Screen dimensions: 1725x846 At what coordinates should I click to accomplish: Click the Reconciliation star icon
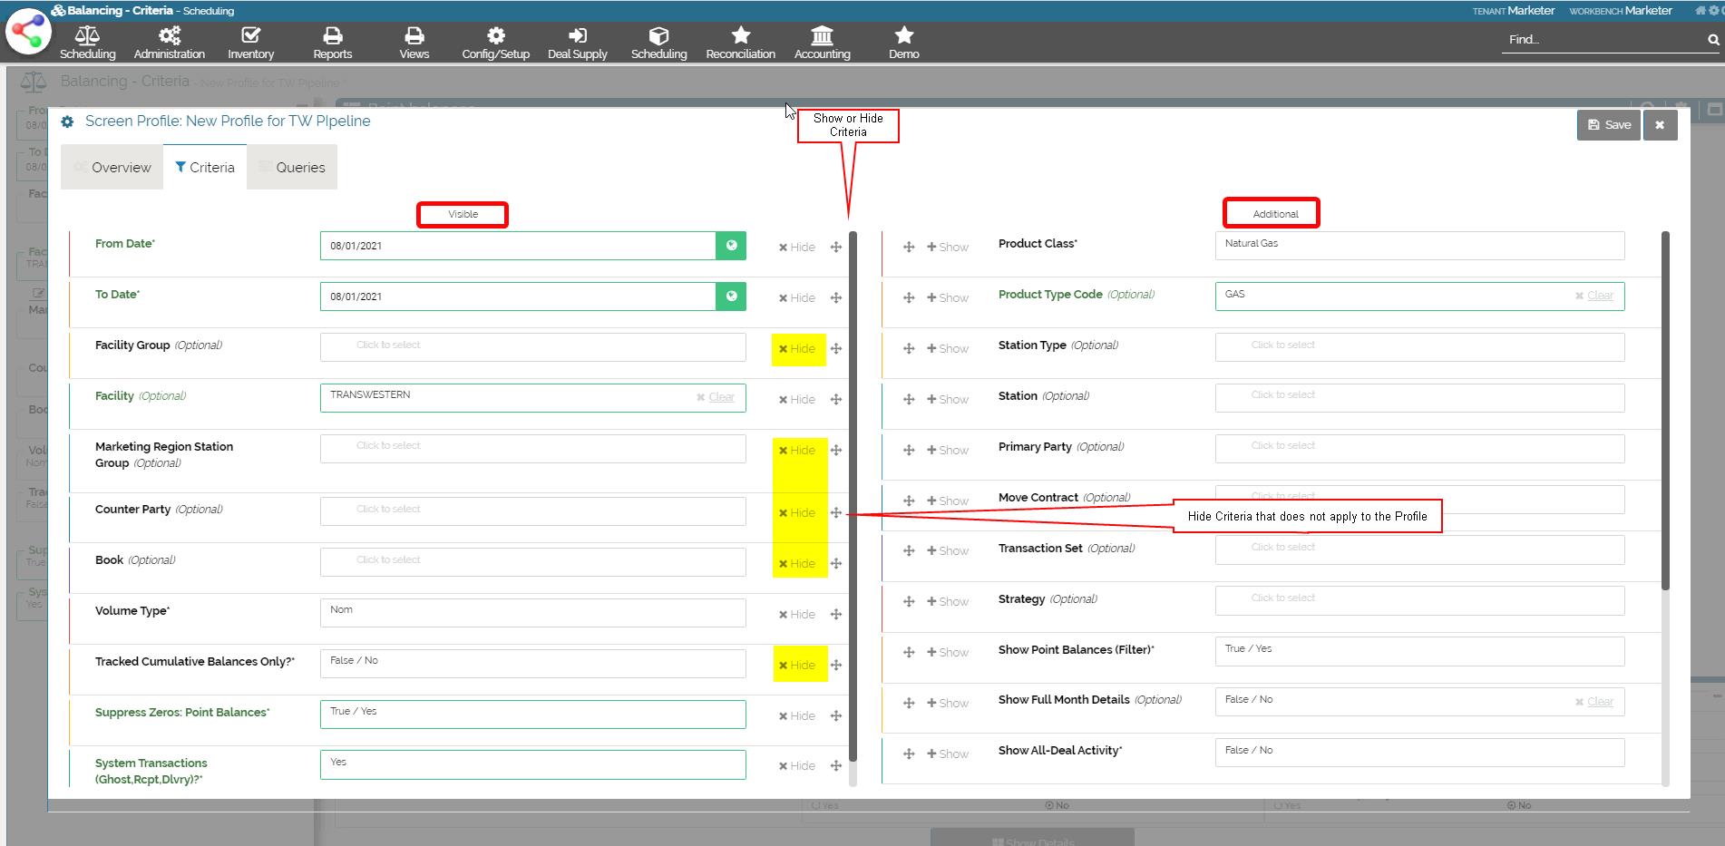(740, 36)
